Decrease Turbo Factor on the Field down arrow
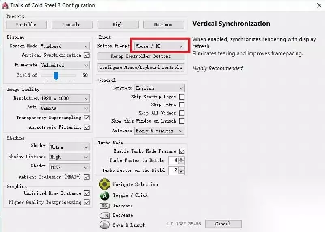 pos(181,172)
